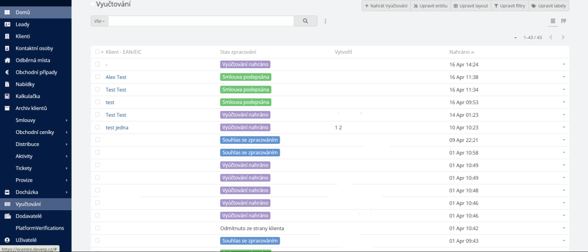This screenshot has width=588, height=252.
Task: Click the search magnifier button
Action: 305,21
